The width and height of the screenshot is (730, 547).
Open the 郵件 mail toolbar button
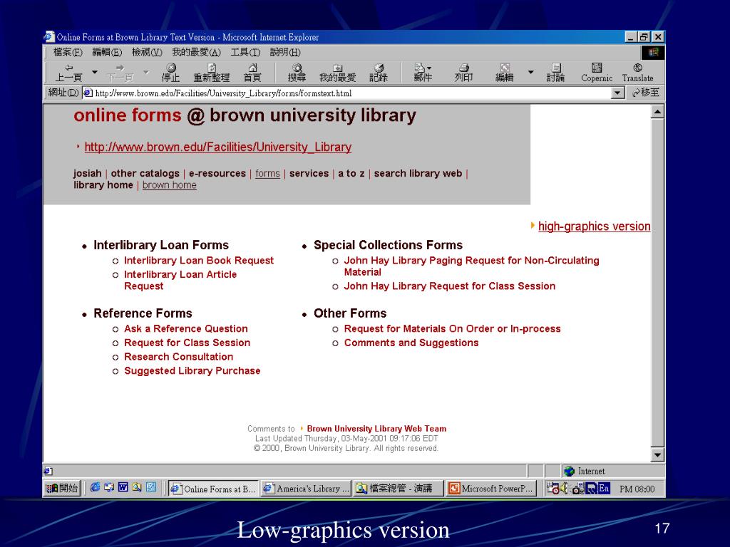(x=423, y=73)
